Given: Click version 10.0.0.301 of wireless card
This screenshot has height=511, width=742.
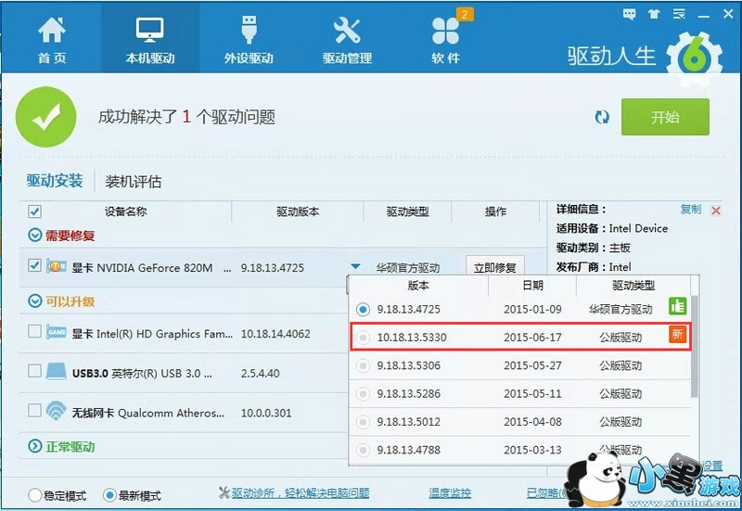Looking at the screenshot, I should pos(266,413).
